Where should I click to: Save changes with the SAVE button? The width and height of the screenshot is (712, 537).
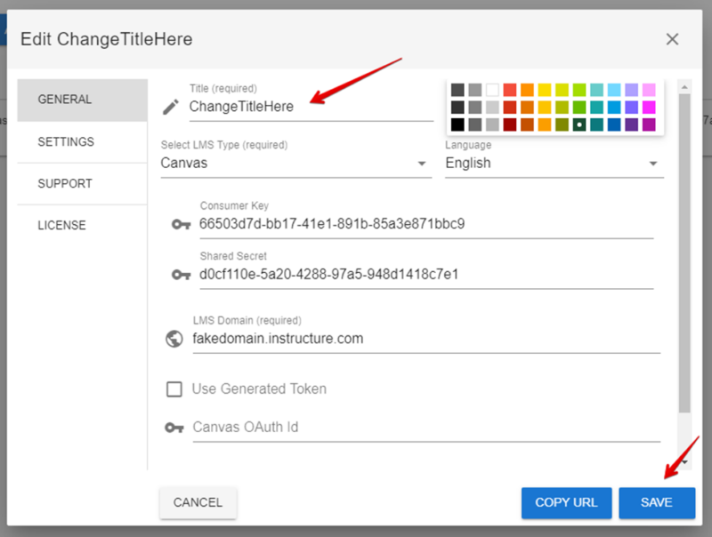(657, 502)
